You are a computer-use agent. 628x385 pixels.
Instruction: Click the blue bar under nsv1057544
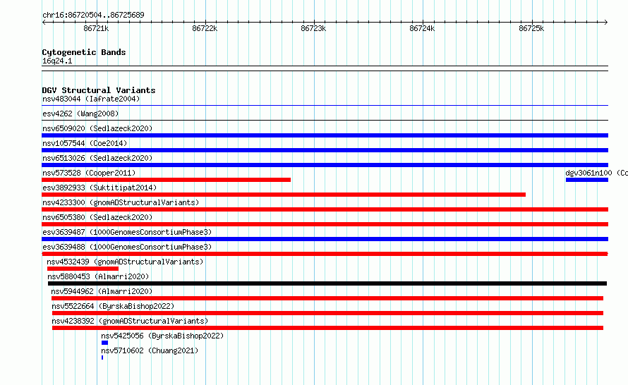pyautogui.click(x=325, y=150)
